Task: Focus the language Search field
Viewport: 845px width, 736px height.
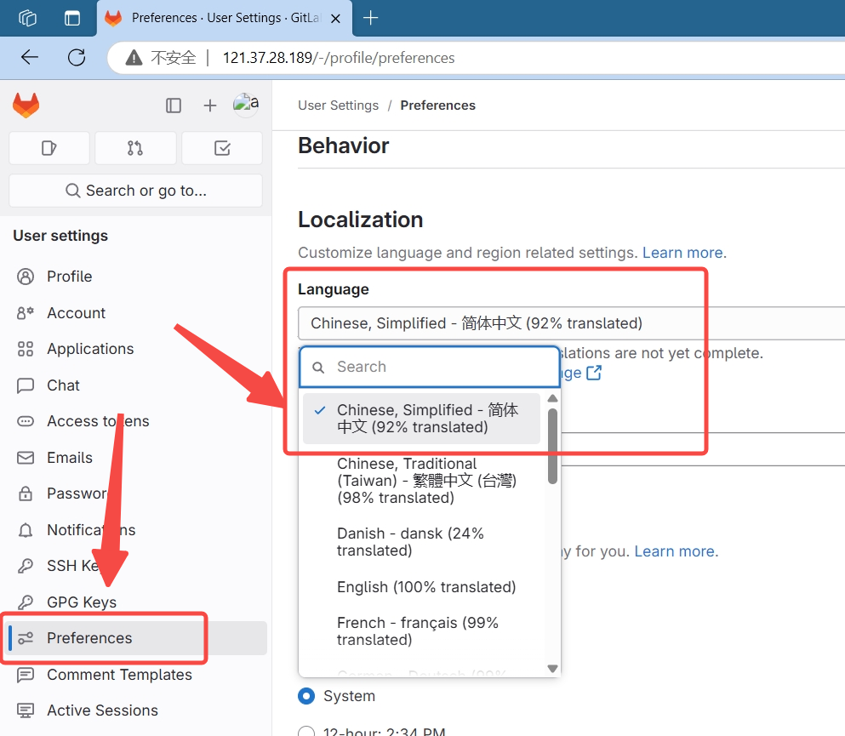Action: pyautogui.click(x=430, y=367)
